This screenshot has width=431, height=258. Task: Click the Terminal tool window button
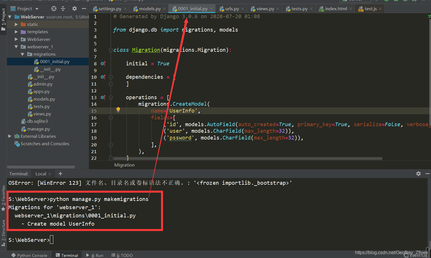(67, 255)
